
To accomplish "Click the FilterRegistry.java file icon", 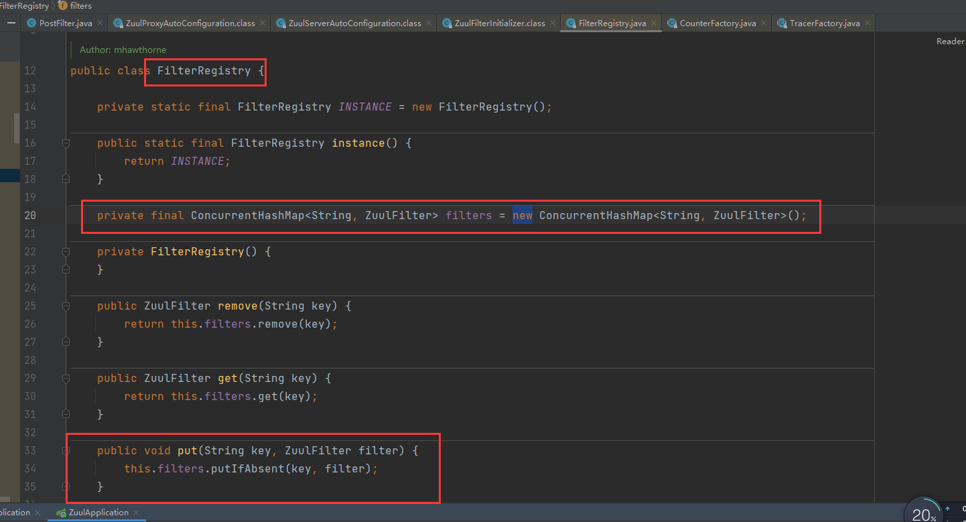I will pyautogui.click(x=571, y=23).
